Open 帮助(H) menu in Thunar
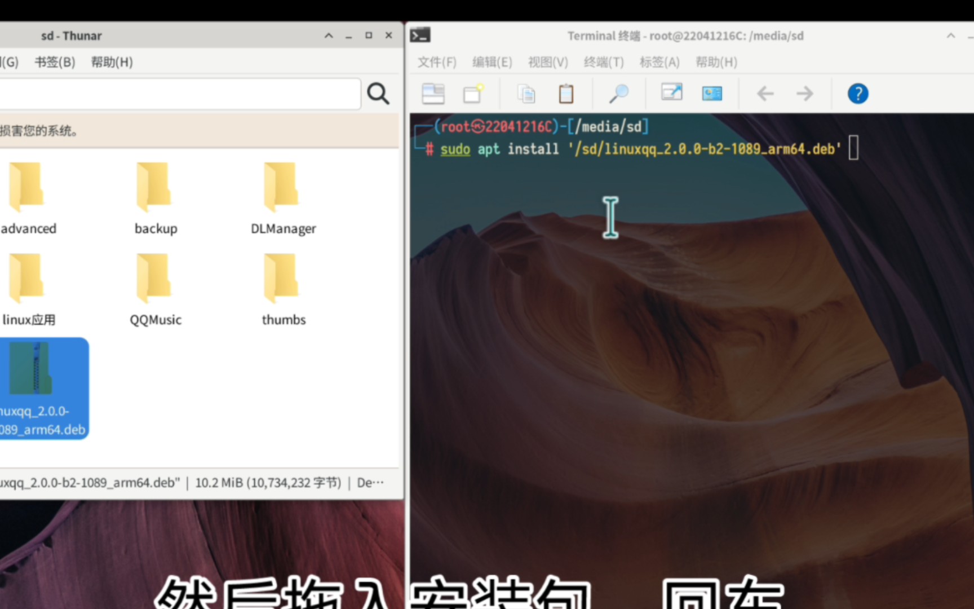974x609 pixels. point(112,62)
